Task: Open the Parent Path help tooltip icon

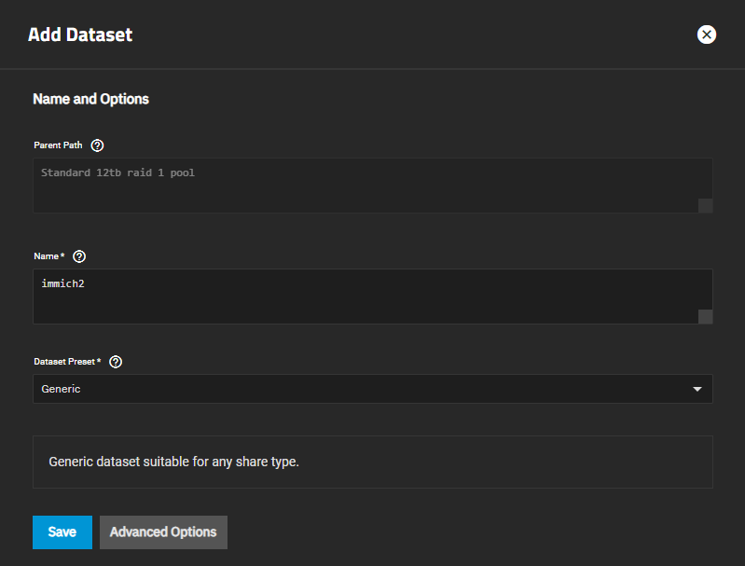Action: (x=98, y=145)
